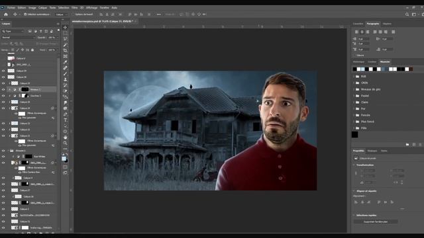The image size is (424, 238).
Task: Click the Fond value field
Action: tap(52, 50)
